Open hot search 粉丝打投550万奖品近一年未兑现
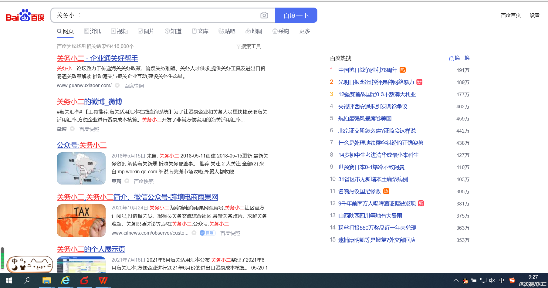 click(x=377, y=228)
